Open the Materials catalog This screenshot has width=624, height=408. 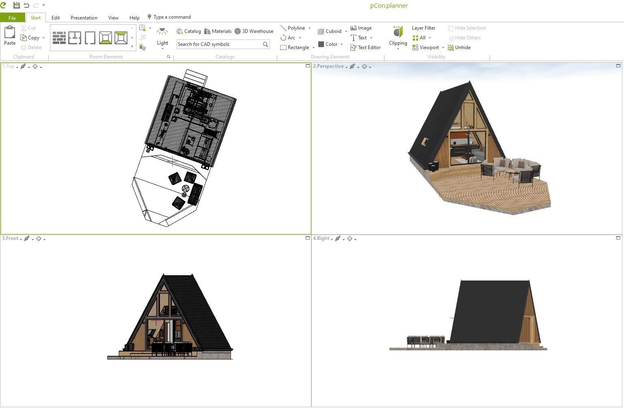(x=218, y=31)
